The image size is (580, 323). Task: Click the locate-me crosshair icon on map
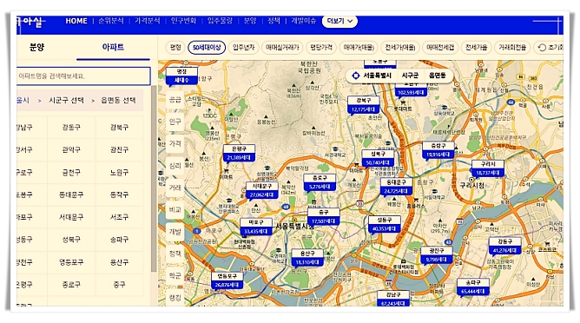(355, 76)
